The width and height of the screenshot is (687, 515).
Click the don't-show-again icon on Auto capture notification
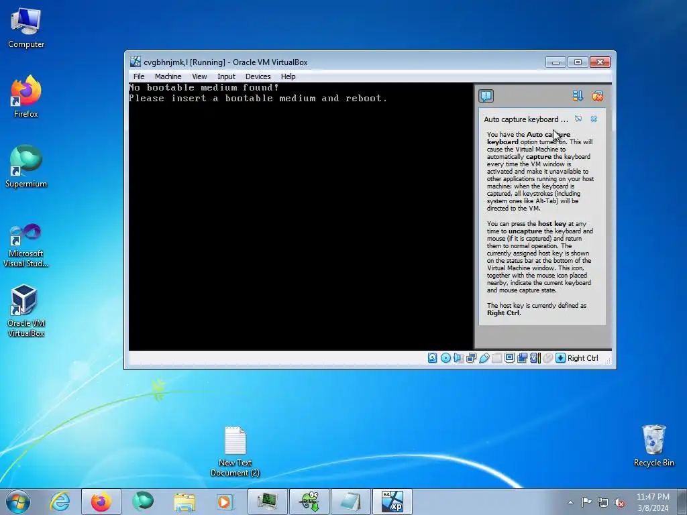578,119
